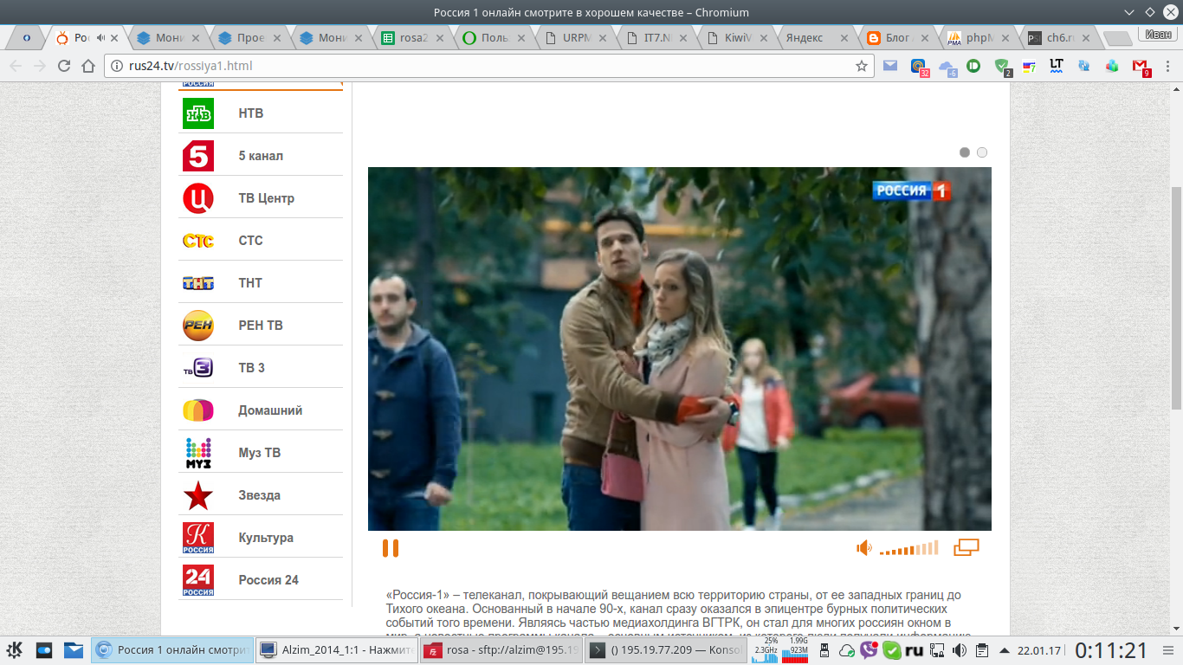Screen dimensions: 1183x665
Task: Expand hidden system tray icons
Action: pyautogui.click(x=1005, y=650)
